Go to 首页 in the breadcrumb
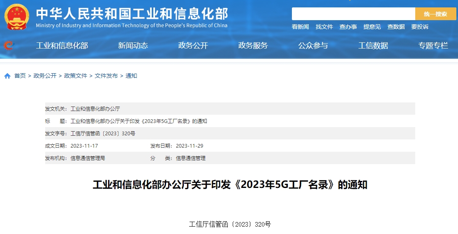 pyautogui.click(x=20, y=76)
